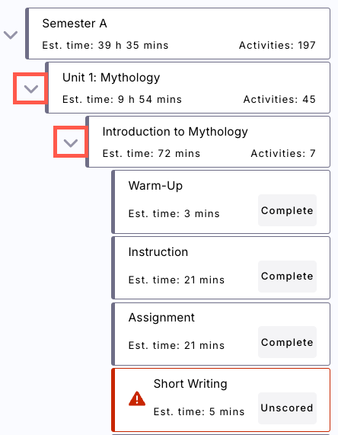The height and width of the screenshot is (435, 338).
Task: Open the Assignment activity
Action: 221,334
